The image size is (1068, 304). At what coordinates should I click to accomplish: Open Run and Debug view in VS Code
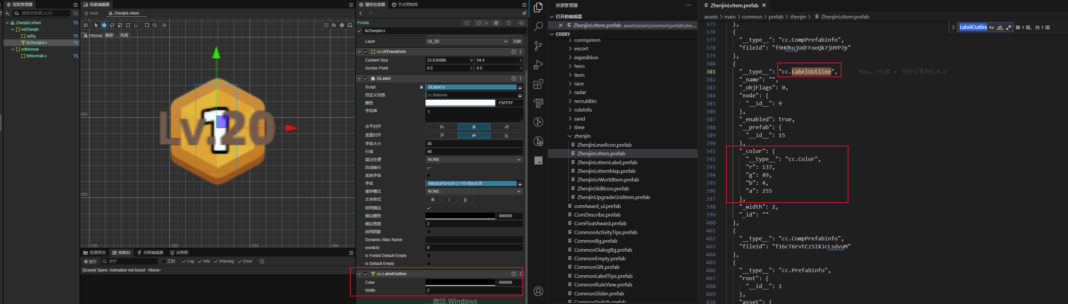(x=538, y=65)
